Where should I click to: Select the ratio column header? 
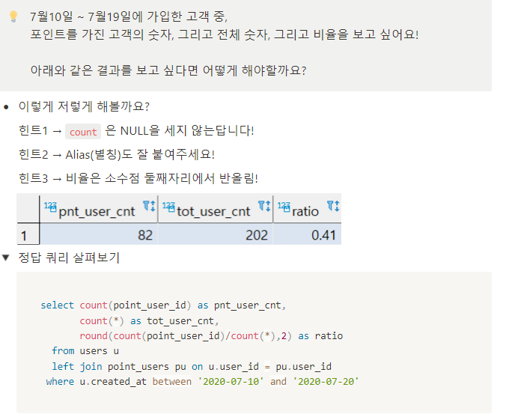pos(307,209)
